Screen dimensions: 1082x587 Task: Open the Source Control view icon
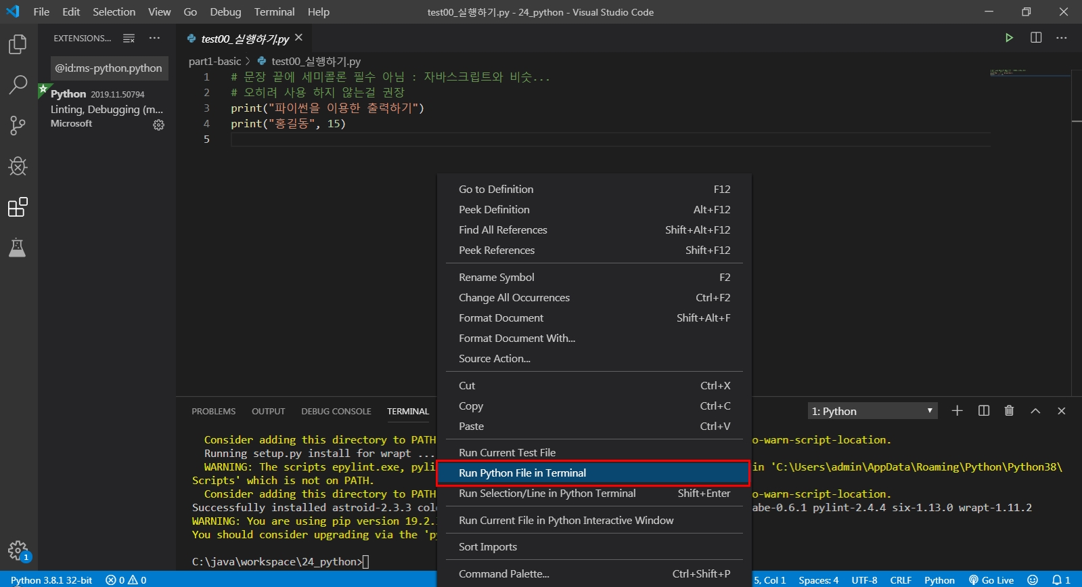18,126
